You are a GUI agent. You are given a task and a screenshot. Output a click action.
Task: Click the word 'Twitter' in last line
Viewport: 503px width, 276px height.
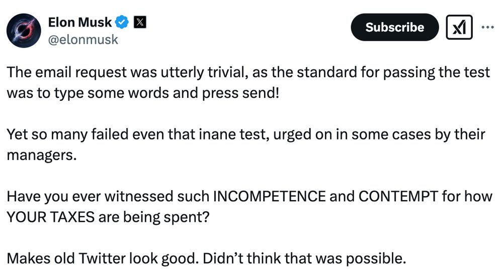tap(102, 258)
